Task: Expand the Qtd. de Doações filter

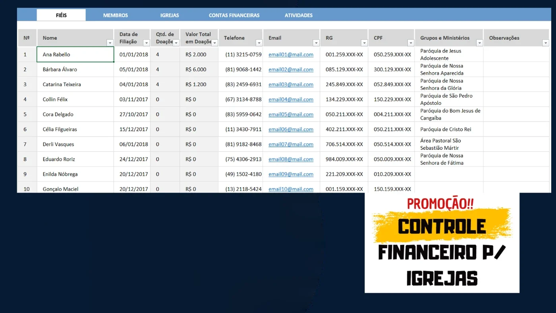Action: coord(176,43)
